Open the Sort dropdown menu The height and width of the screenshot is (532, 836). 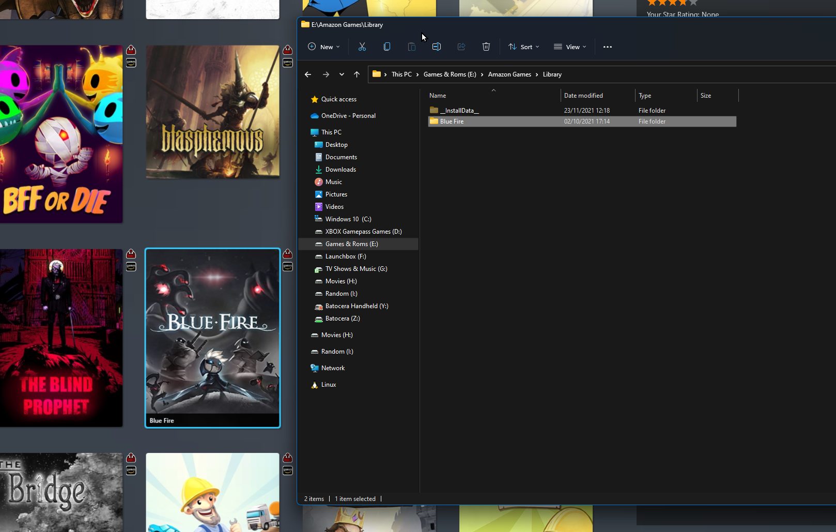click(524, 47)
